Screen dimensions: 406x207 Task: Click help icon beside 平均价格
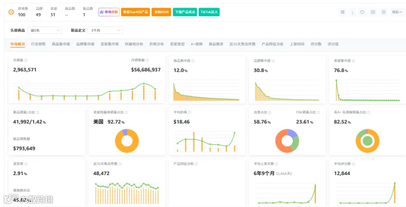point(189,113)
